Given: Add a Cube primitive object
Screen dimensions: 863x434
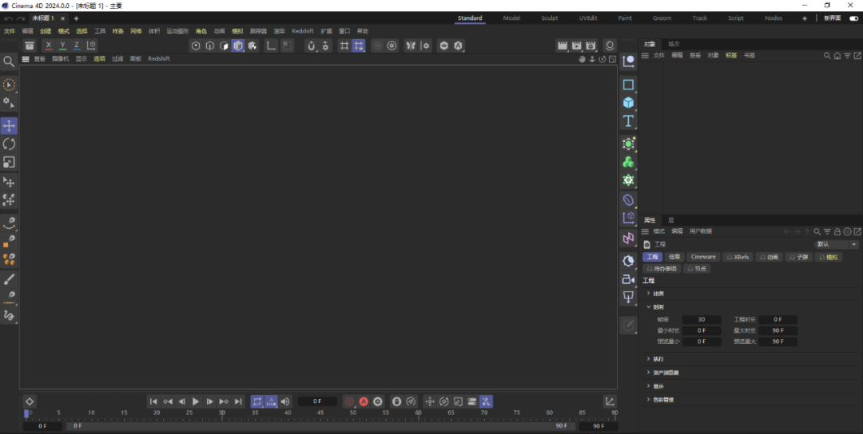Looking at the screenshot, I should click(628, 103).
